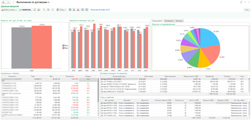
Task: Expand the Отборы filter dropdown
Action: tap(61, 10)
